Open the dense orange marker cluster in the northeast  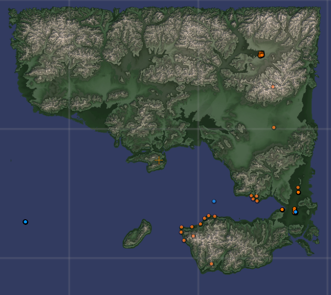pos(261,55)
